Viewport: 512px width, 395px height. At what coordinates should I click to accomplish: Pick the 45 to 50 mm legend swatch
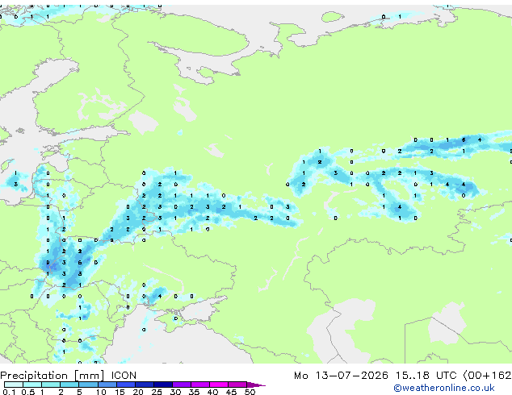tap(237, 385)
